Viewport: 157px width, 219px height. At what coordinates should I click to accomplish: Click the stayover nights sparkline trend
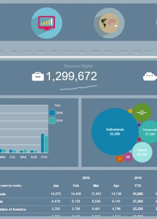tap(78, 88)
